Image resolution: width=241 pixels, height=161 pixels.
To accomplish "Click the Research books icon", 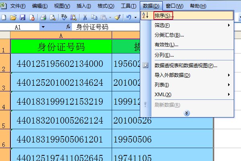I will (x=74, y=17).
